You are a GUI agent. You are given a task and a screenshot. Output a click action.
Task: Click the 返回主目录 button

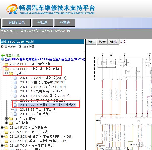[x=16, y=23]
